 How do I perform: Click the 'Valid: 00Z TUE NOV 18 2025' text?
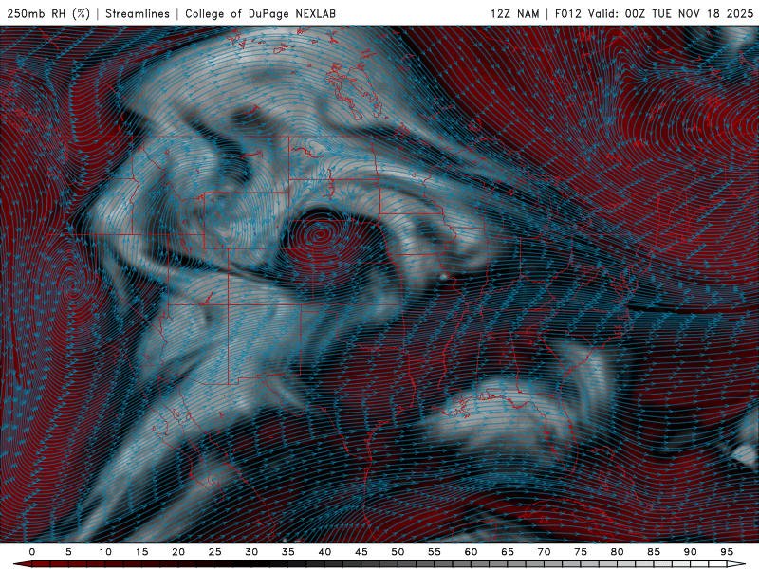pos(671,13)
